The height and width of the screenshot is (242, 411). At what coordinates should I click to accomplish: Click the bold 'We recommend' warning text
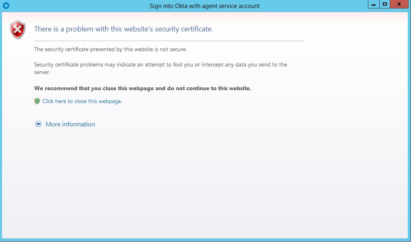(143, 88)
